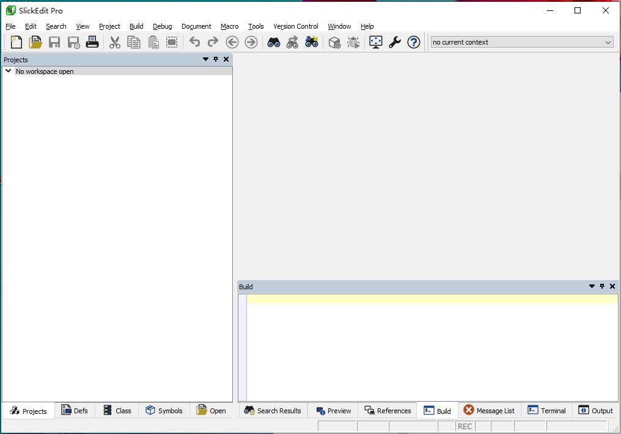This screenshot has width=621, height=434.
Task: Collapse the No workspace open tree node
Action: [8, 71]
